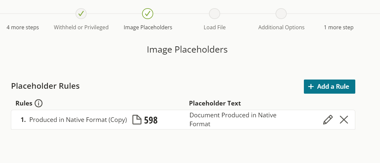Delete the Produced in Native Format (Copy) rule
380x163 pixels.
click(344, 120)
